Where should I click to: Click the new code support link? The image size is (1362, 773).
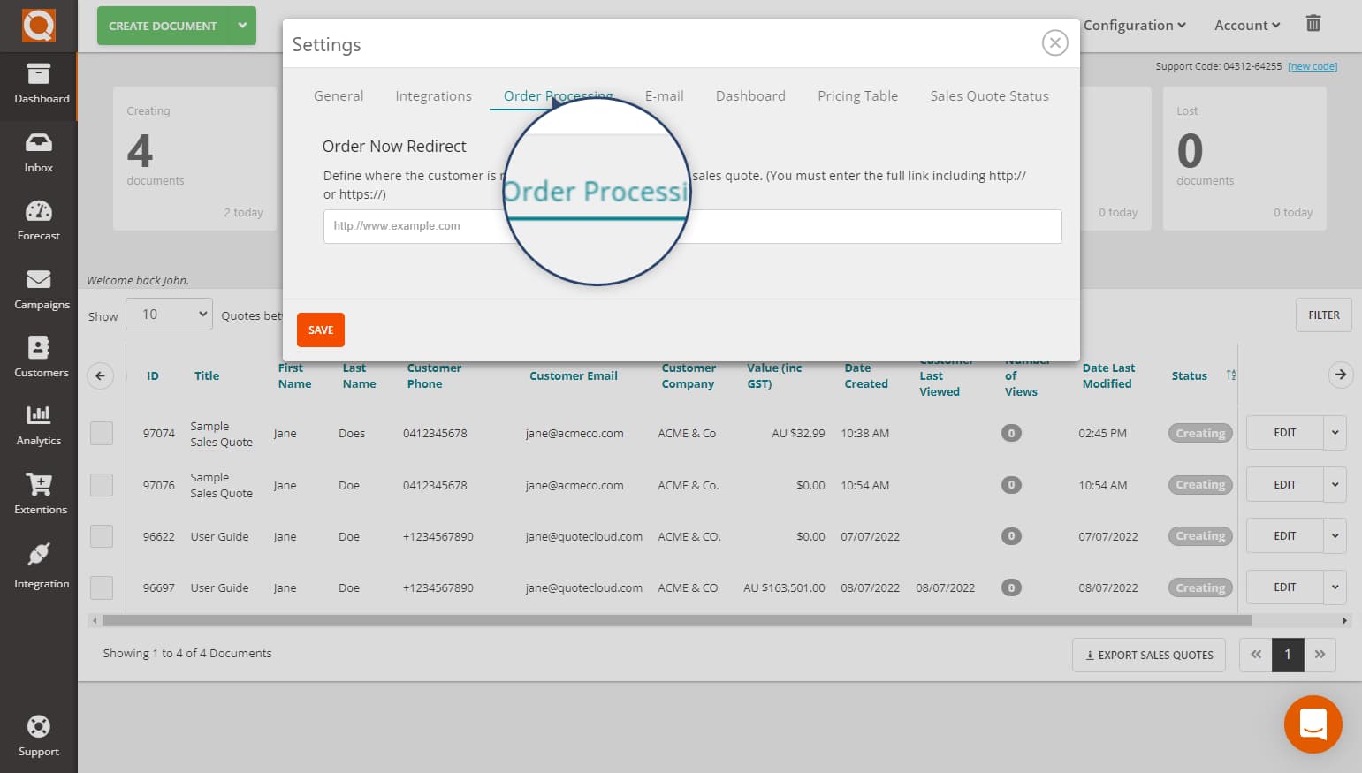click(x=1313, y=65)
